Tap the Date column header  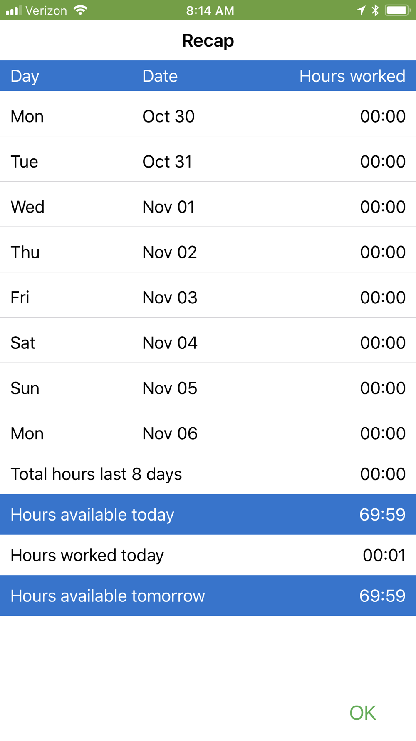[x=160, y=76]
